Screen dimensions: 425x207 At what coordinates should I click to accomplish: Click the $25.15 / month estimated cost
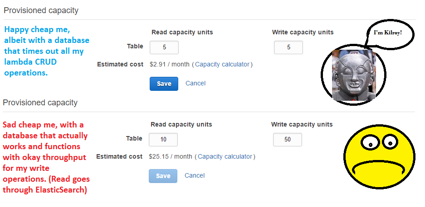(x=171, y=157)
